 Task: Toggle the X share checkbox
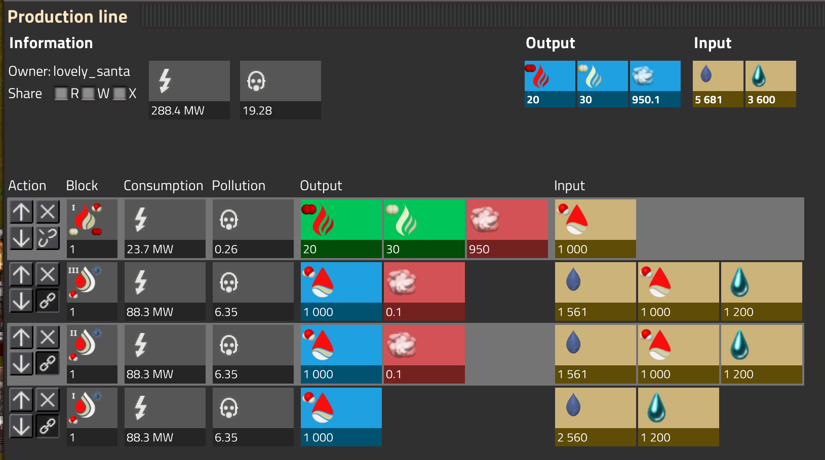click(x=119, y=94)
